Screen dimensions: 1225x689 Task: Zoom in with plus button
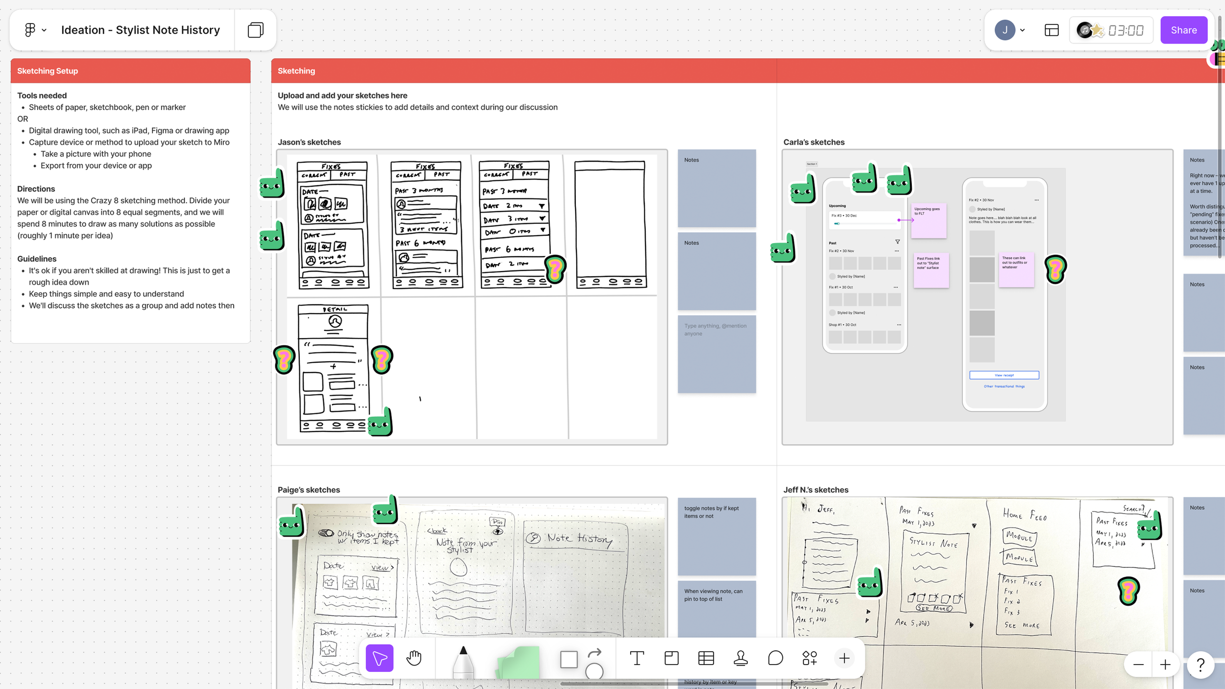tap(1165, 664)
